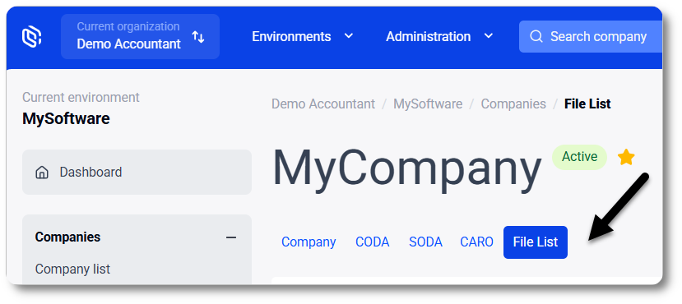Image resolution: width=682 pixels, height=304 pixels.
Task: Open the Dashboard sidebar item
Action: (x=137, y=173)
